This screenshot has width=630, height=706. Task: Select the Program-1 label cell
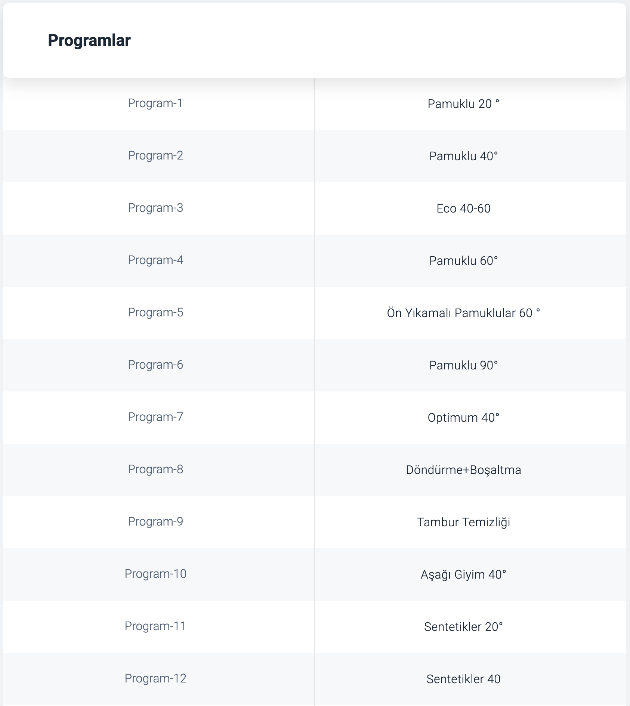(155, 103)
